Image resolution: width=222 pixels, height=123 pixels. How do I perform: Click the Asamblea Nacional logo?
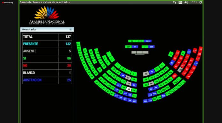point(47,15)
